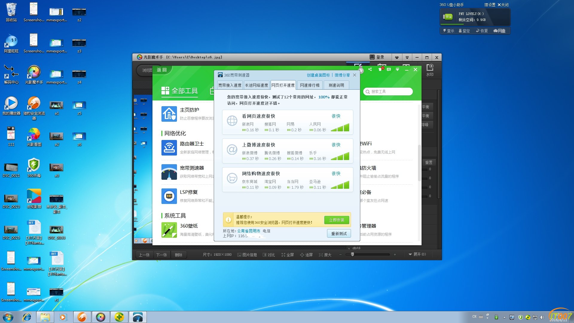Open 图片信息 image info

point(247,255)
